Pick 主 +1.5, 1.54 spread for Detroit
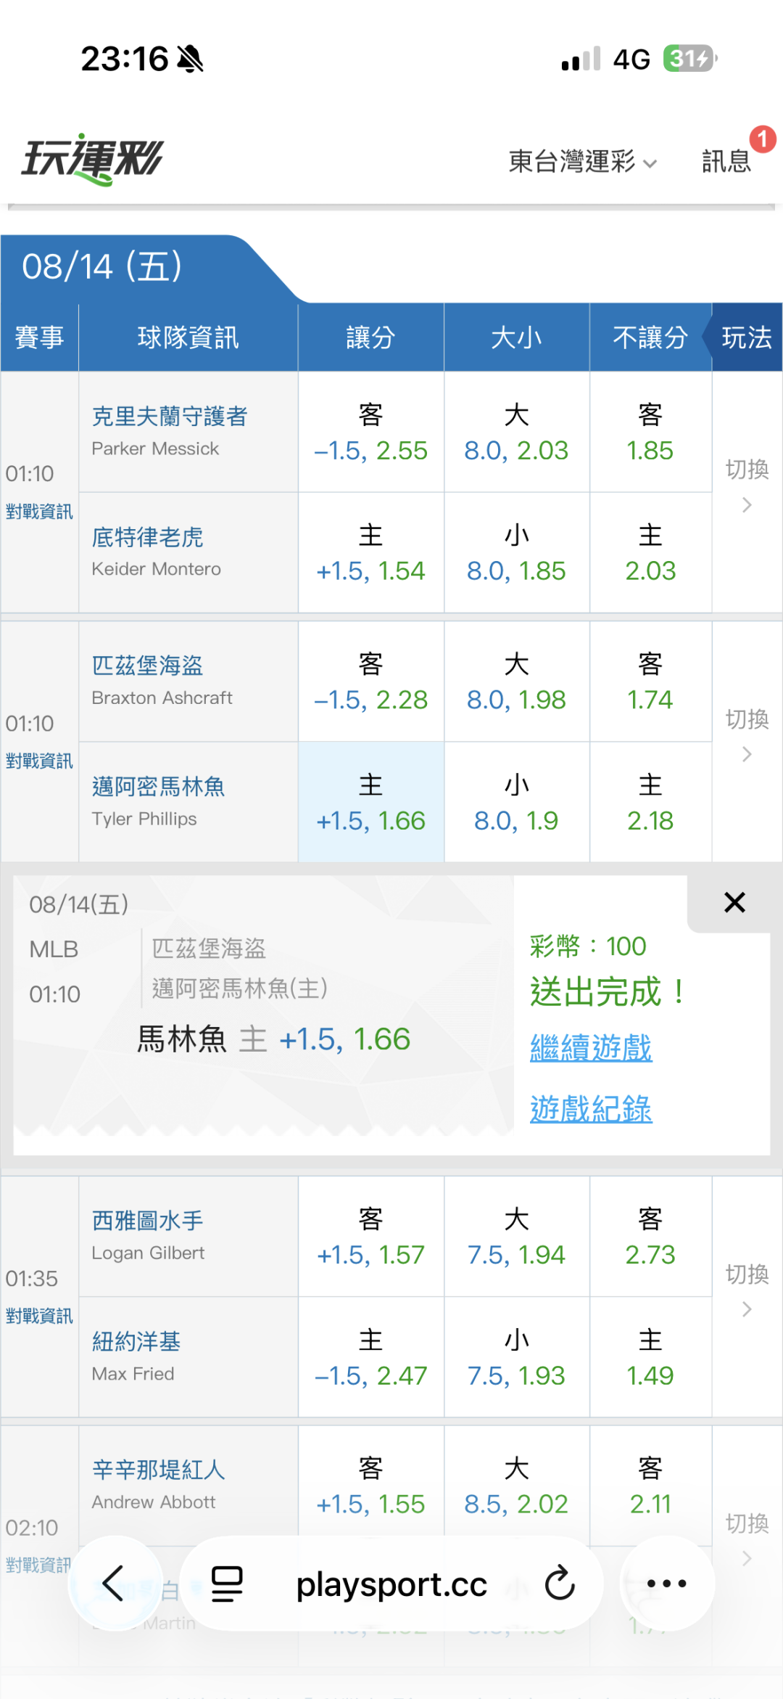783x1699 pixels. (370, 553)
